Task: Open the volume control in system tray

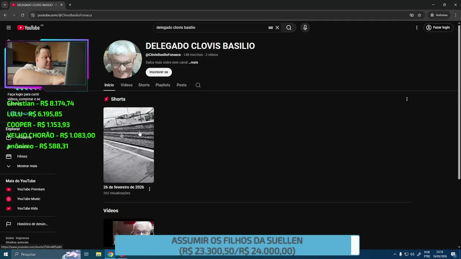Action: 412,254
